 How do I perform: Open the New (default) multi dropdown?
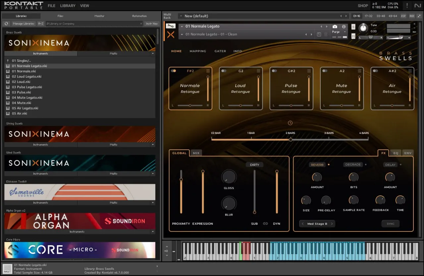tap(181, 16)
